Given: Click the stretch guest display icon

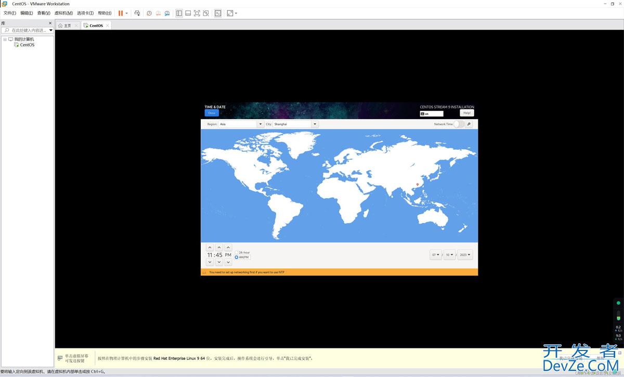Looking at the screenshot, I should pyautogui.click(x=230, y=13).
